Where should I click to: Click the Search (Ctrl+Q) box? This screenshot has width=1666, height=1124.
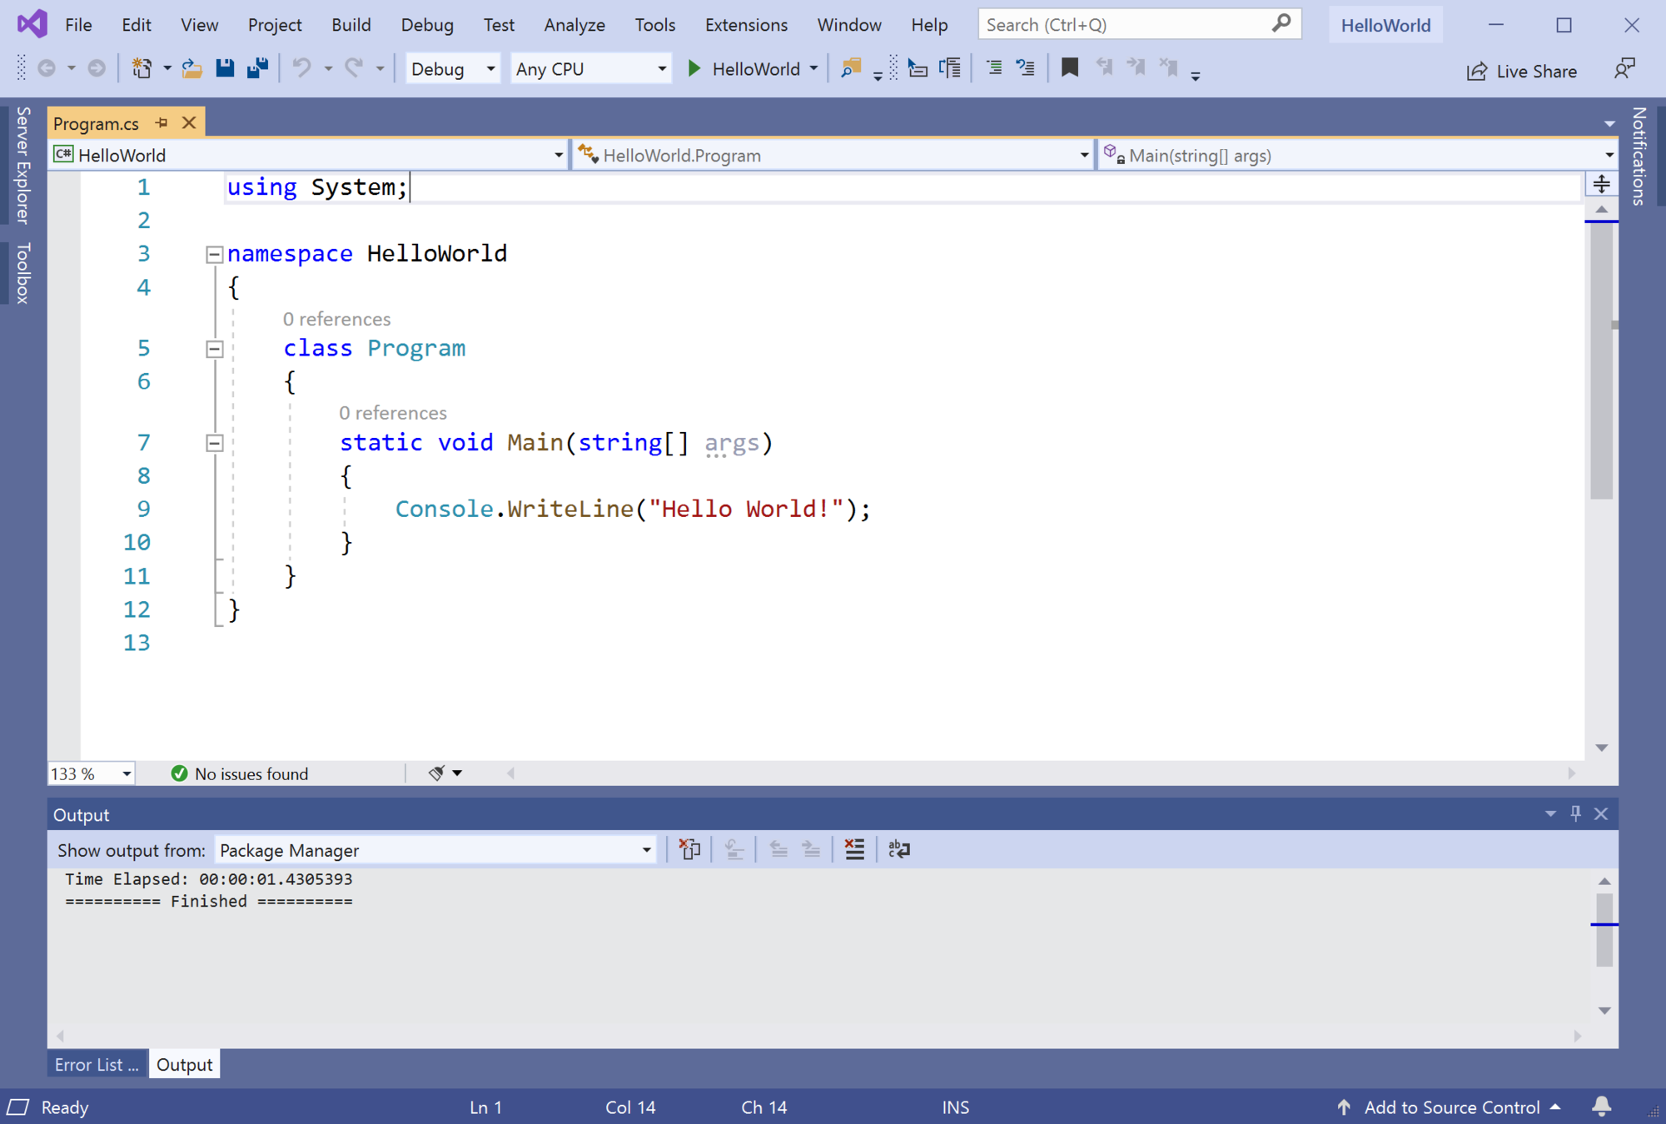click(1126, 25)
